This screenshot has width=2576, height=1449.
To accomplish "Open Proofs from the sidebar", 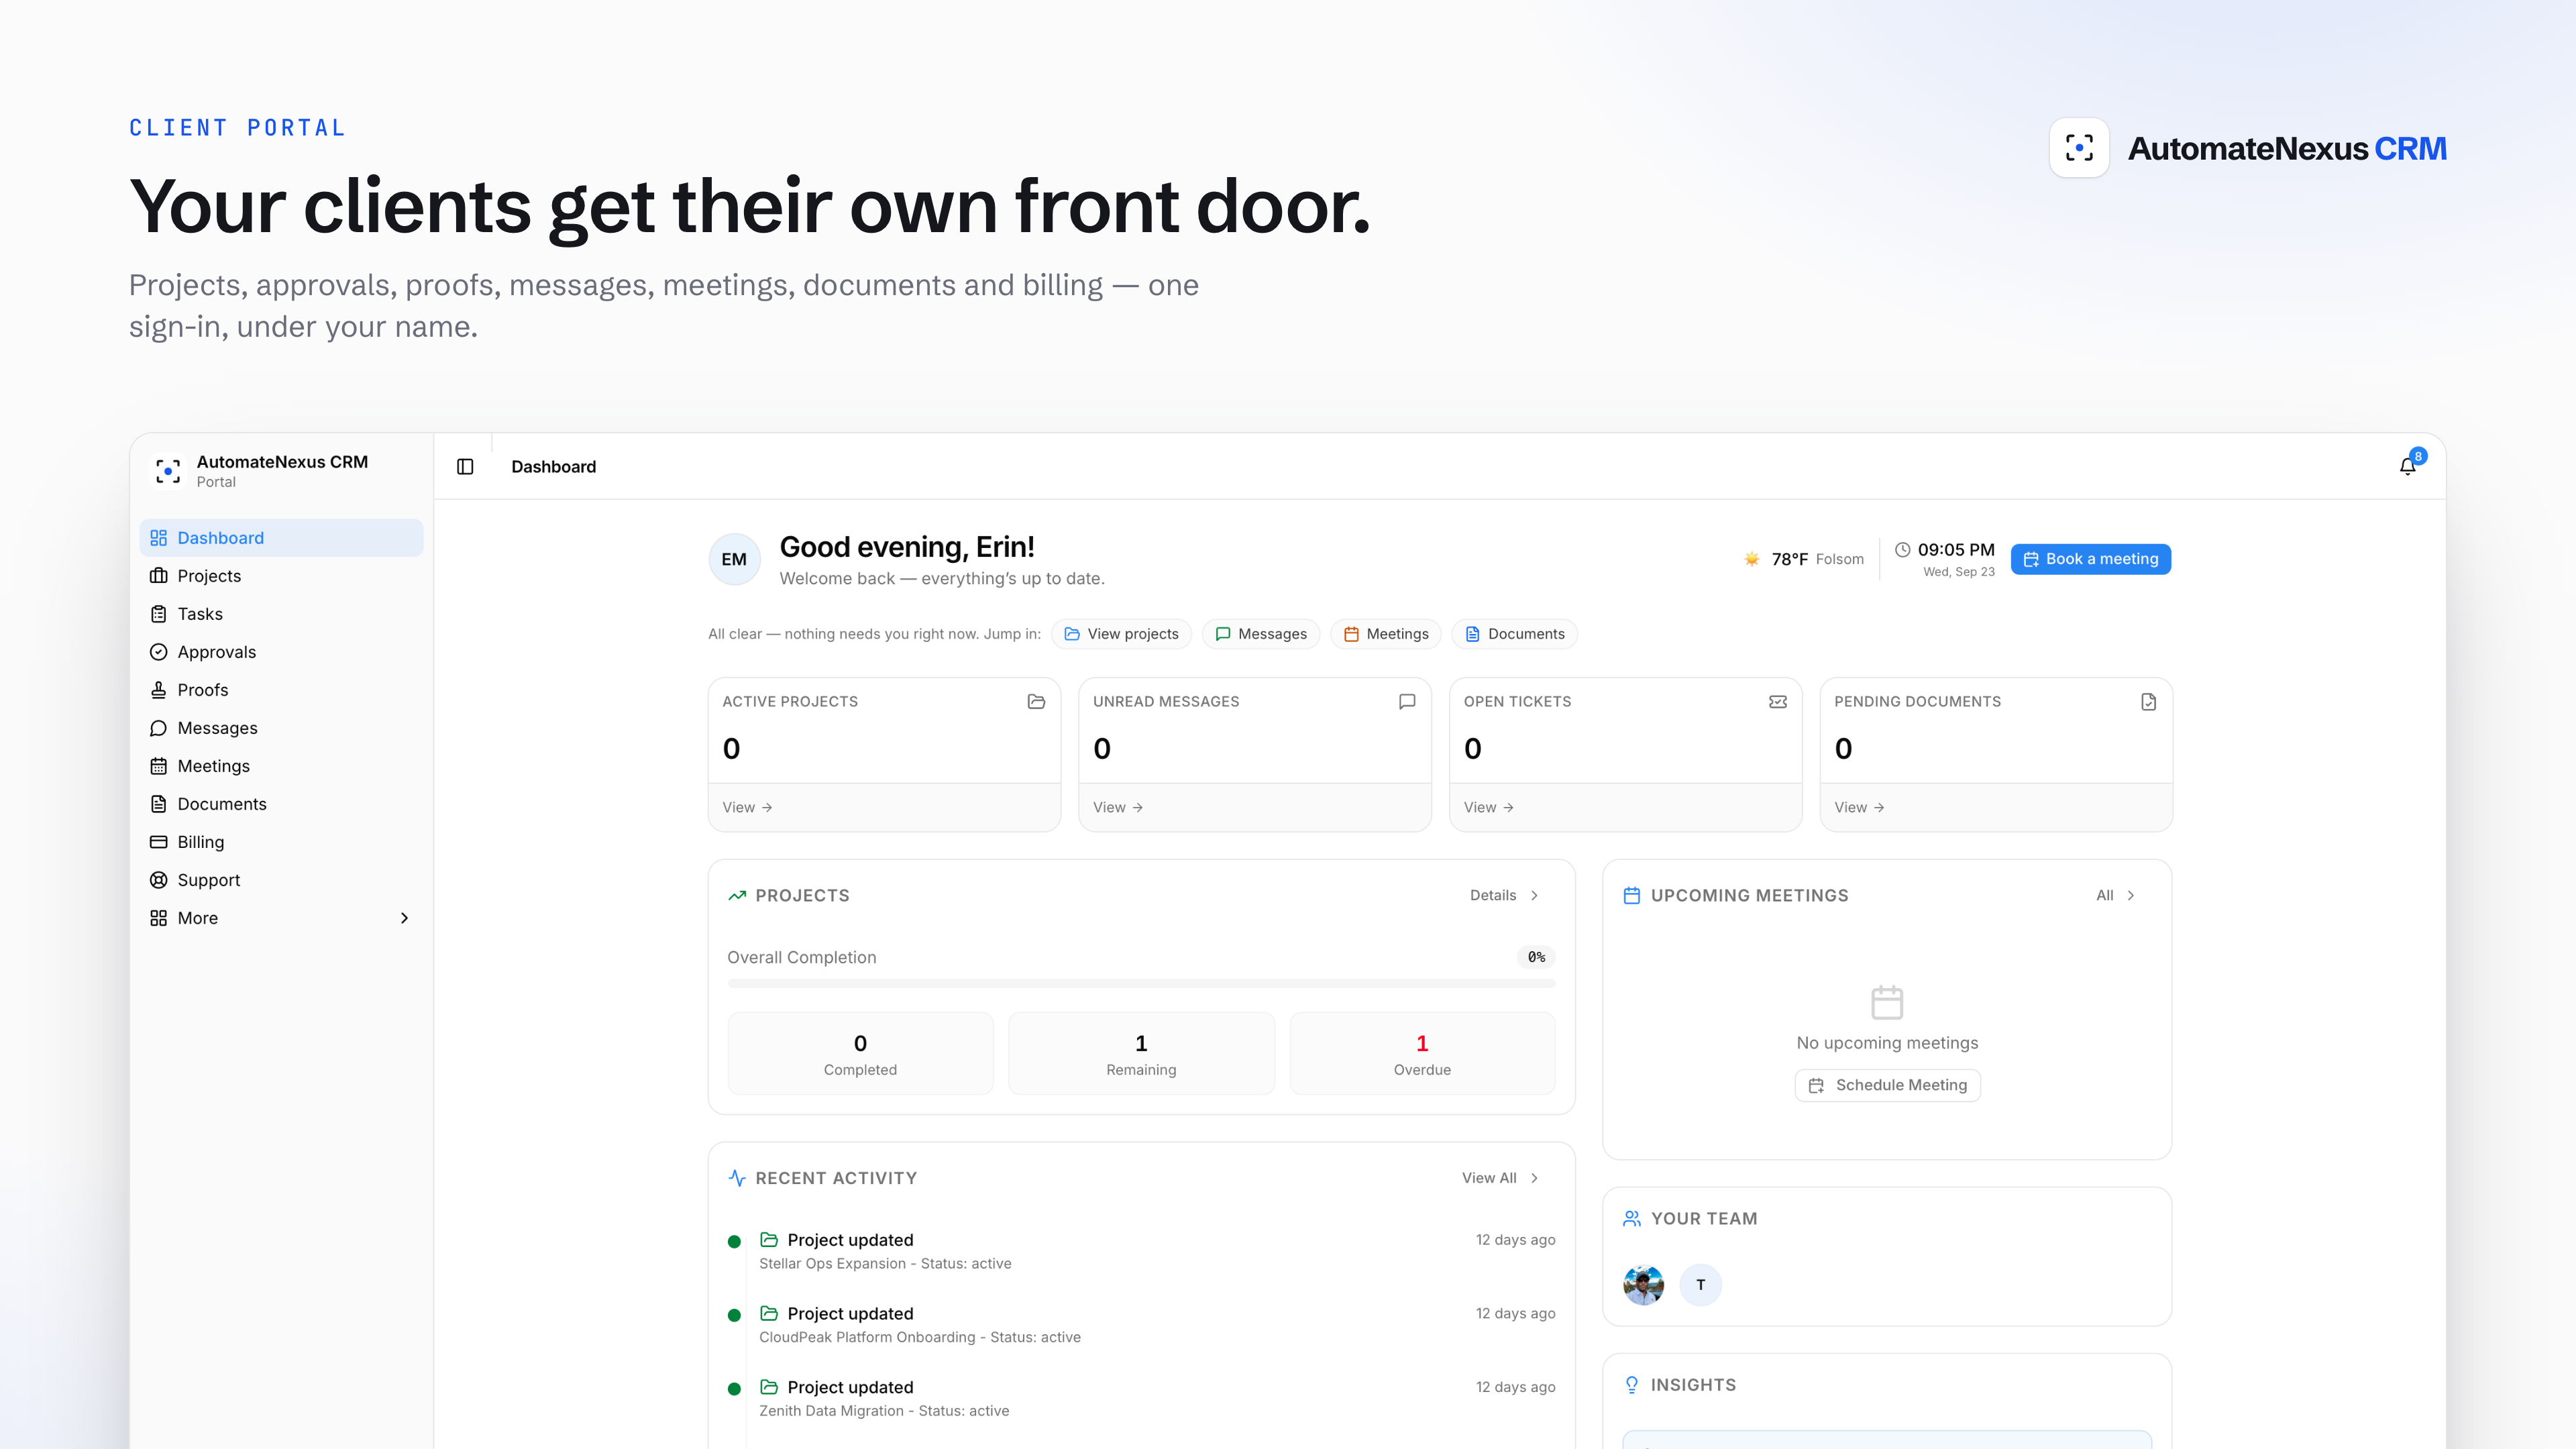I will [281, 690].
